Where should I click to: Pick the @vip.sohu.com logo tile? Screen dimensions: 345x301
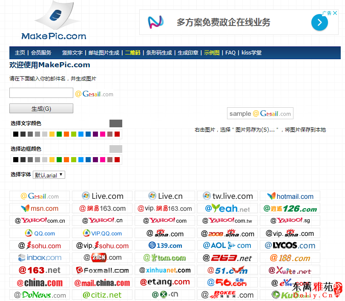[x=102, y=245]
